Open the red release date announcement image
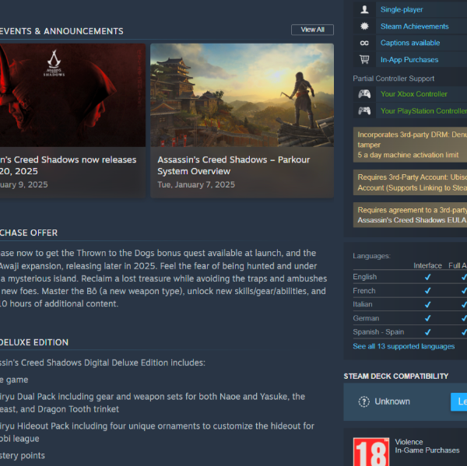The image size is (467, 466). [x=72, y=95]
